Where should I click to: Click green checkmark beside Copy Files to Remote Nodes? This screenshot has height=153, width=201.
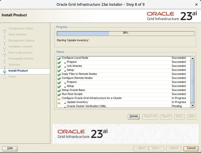coord(59,75)
